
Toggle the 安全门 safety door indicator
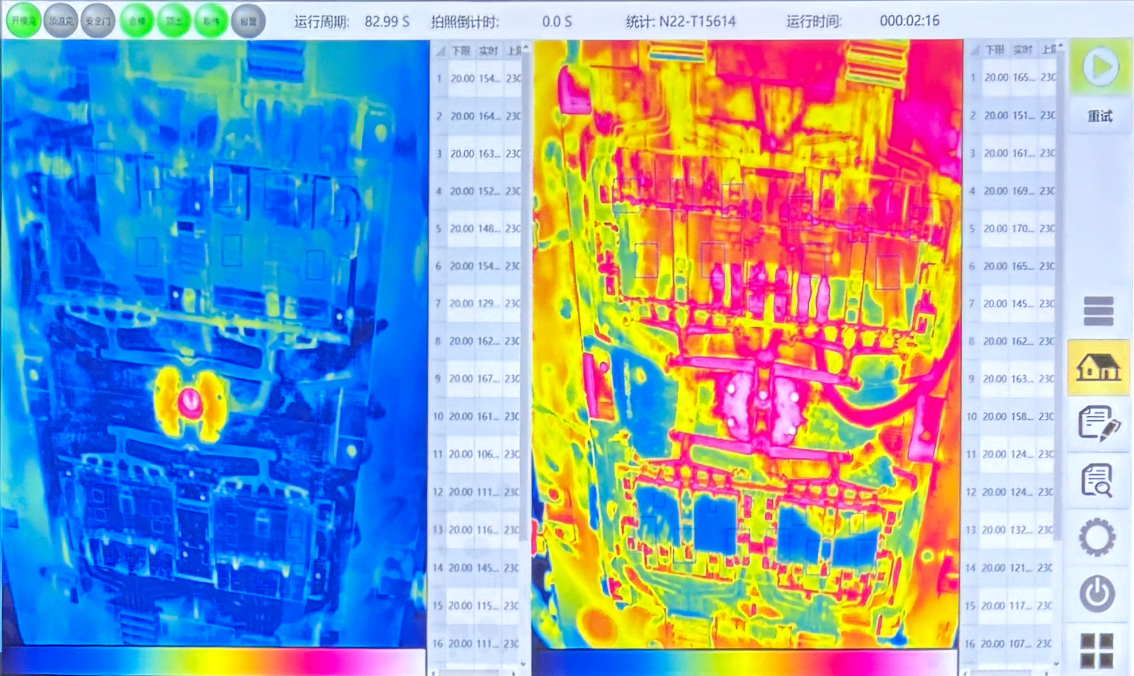pos(98,21)
